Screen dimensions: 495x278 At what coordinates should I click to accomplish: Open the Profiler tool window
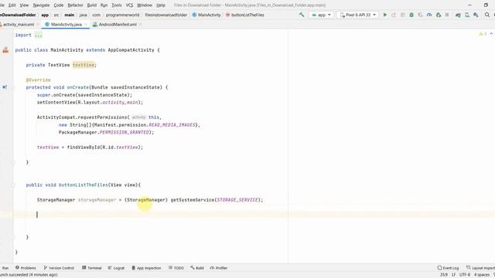(219, 268)
